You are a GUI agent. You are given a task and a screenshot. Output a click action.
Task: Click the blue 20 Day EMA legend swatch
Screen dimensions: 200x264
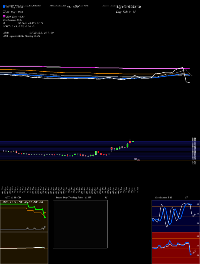pos(4,7)
